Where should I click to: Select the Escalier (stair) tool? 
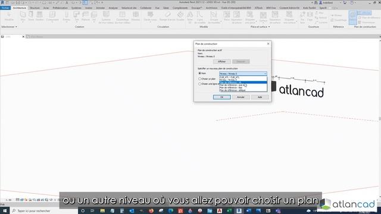pyautogui.click(x=180, y=16)
